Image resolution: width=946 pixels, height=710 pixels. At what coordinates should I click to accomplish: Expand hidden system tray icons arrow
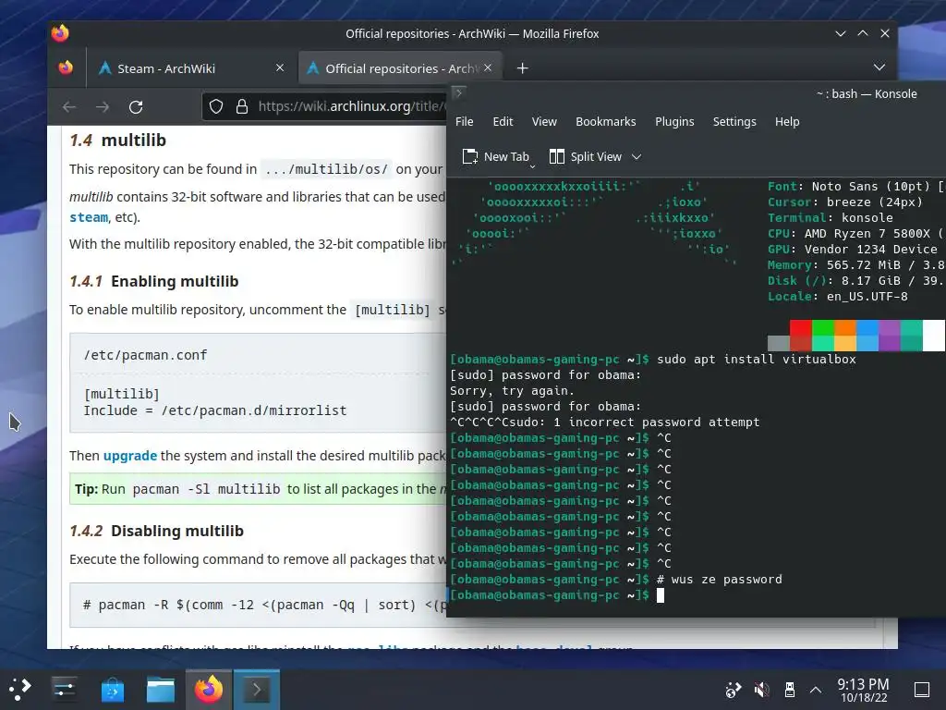(816, 689)
